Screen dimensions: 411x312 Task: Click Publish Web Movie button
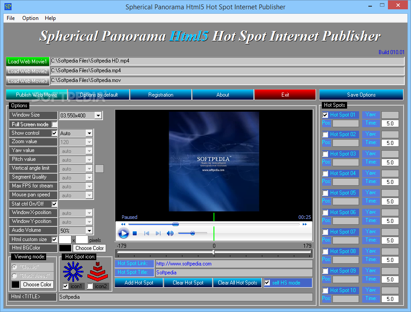[x=36, y=95]
